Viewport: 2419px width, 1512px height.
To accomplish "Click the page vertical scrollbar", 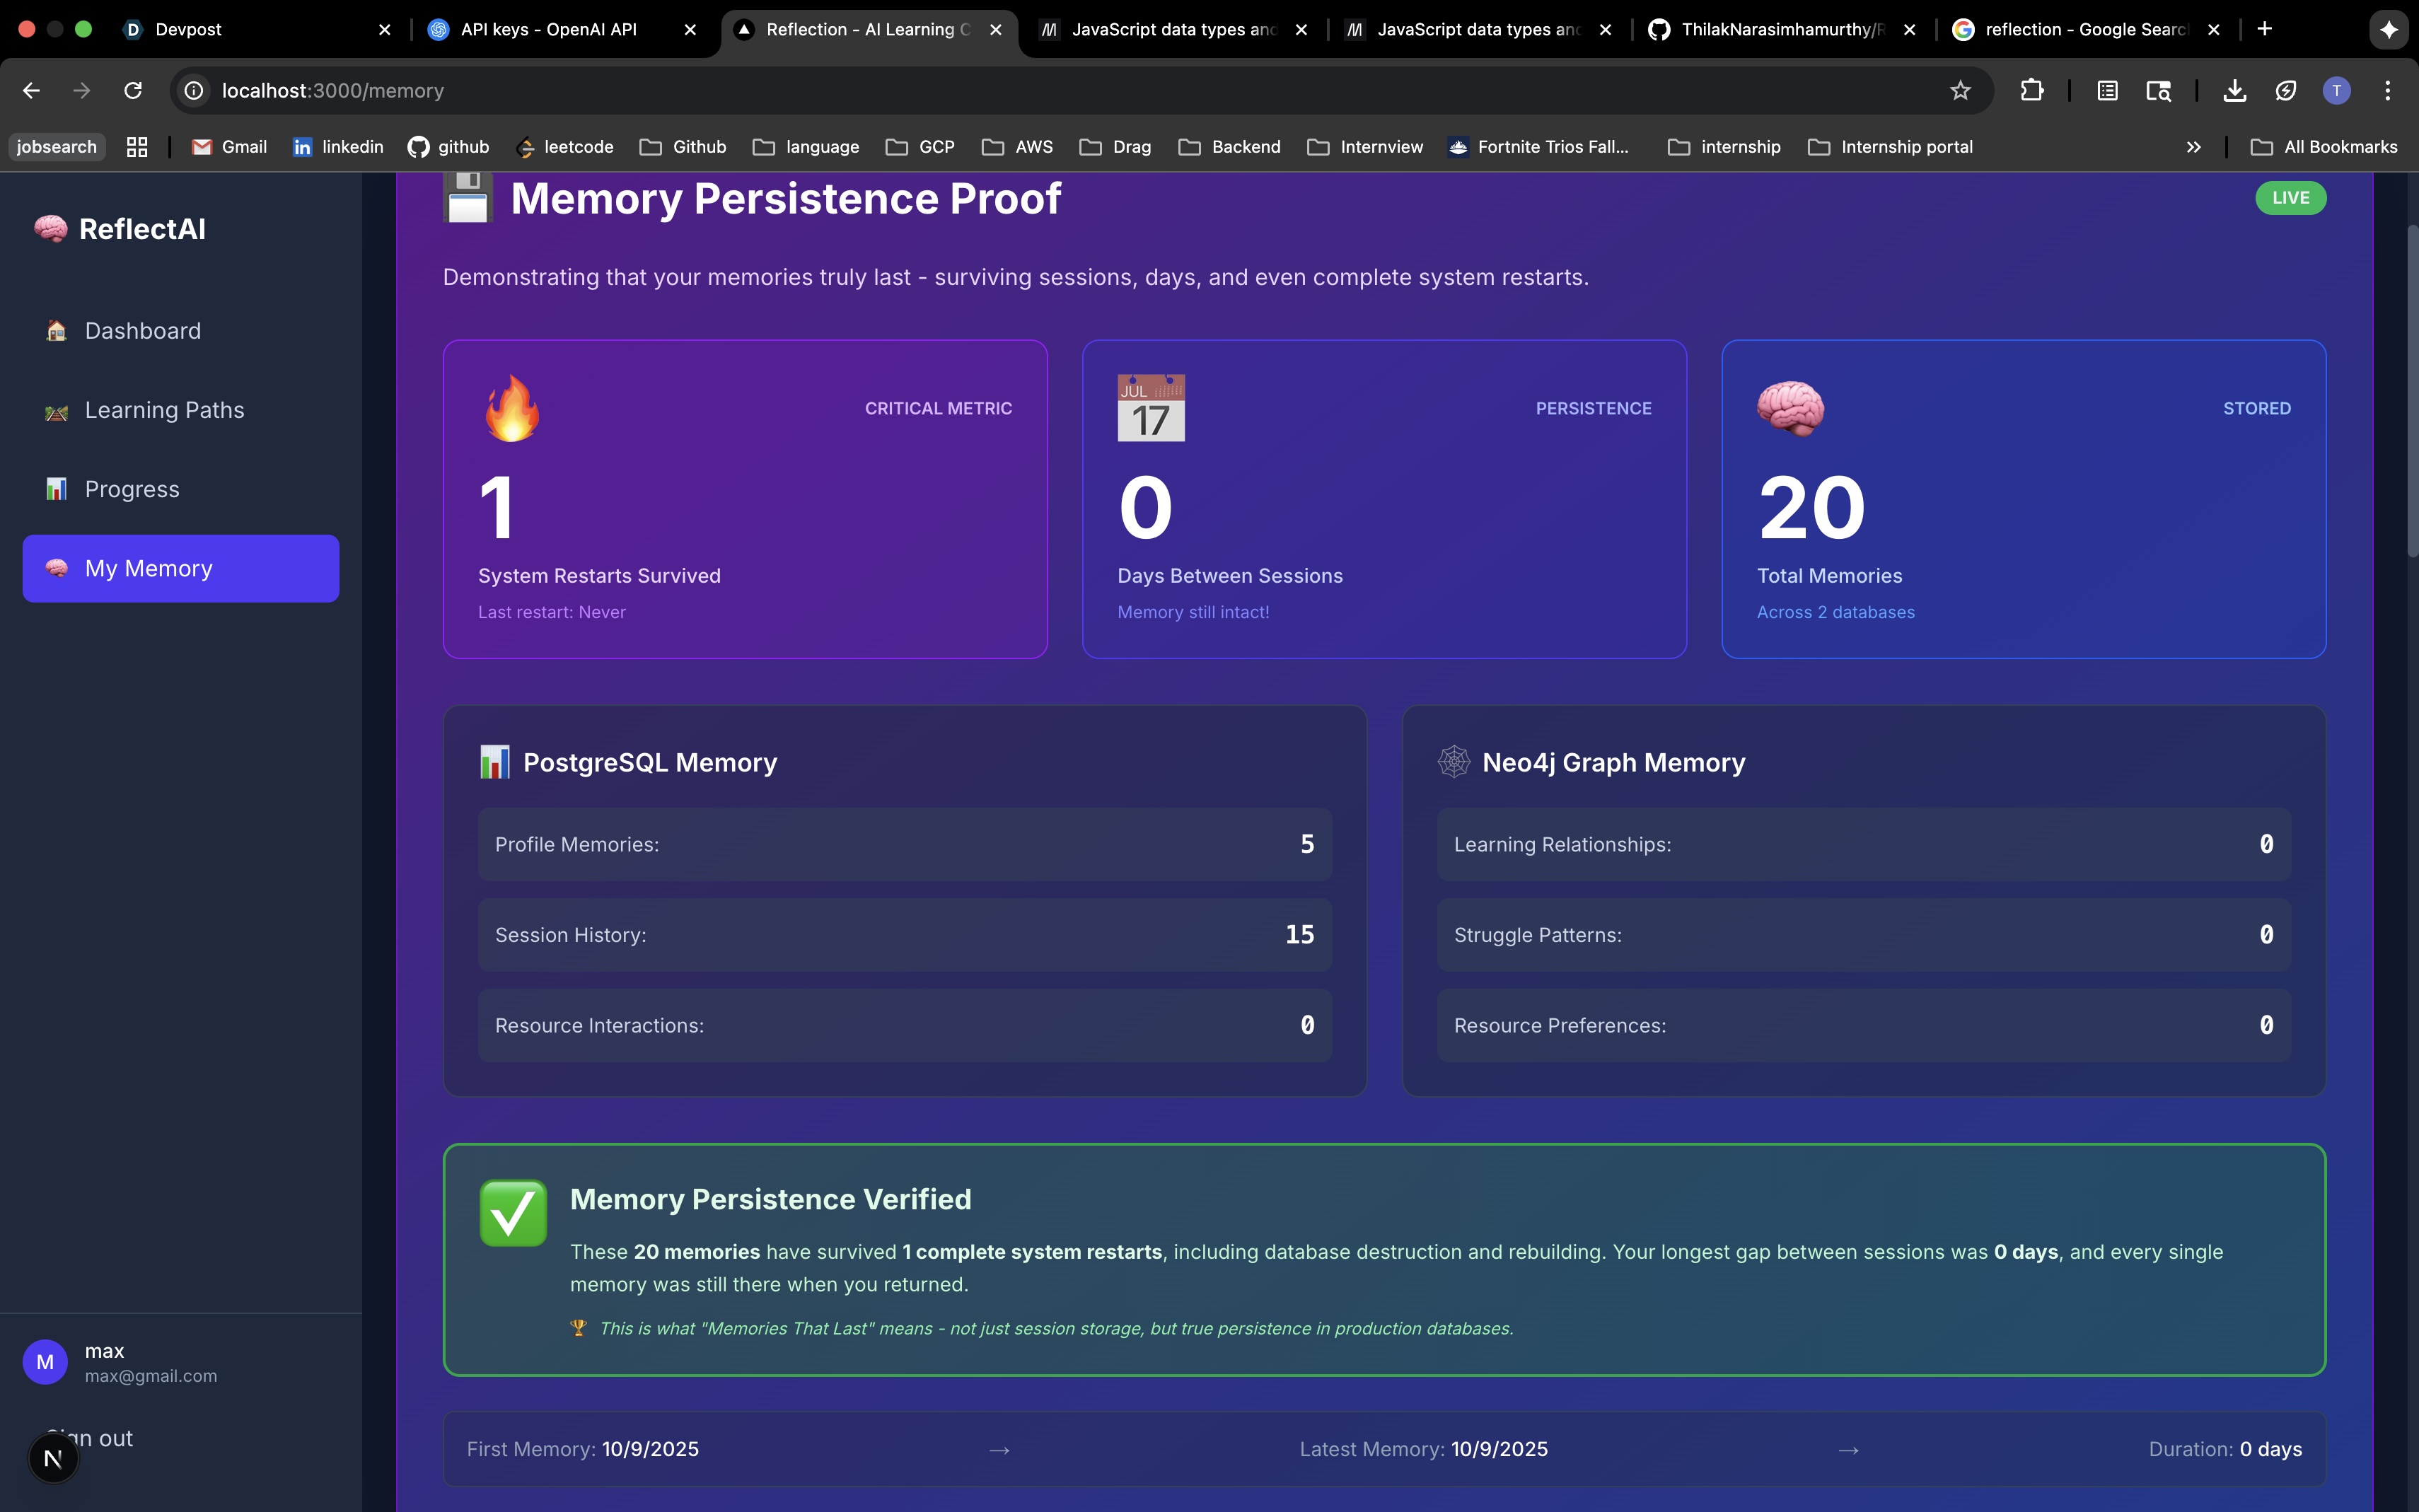I will [x=2411, y=390].
